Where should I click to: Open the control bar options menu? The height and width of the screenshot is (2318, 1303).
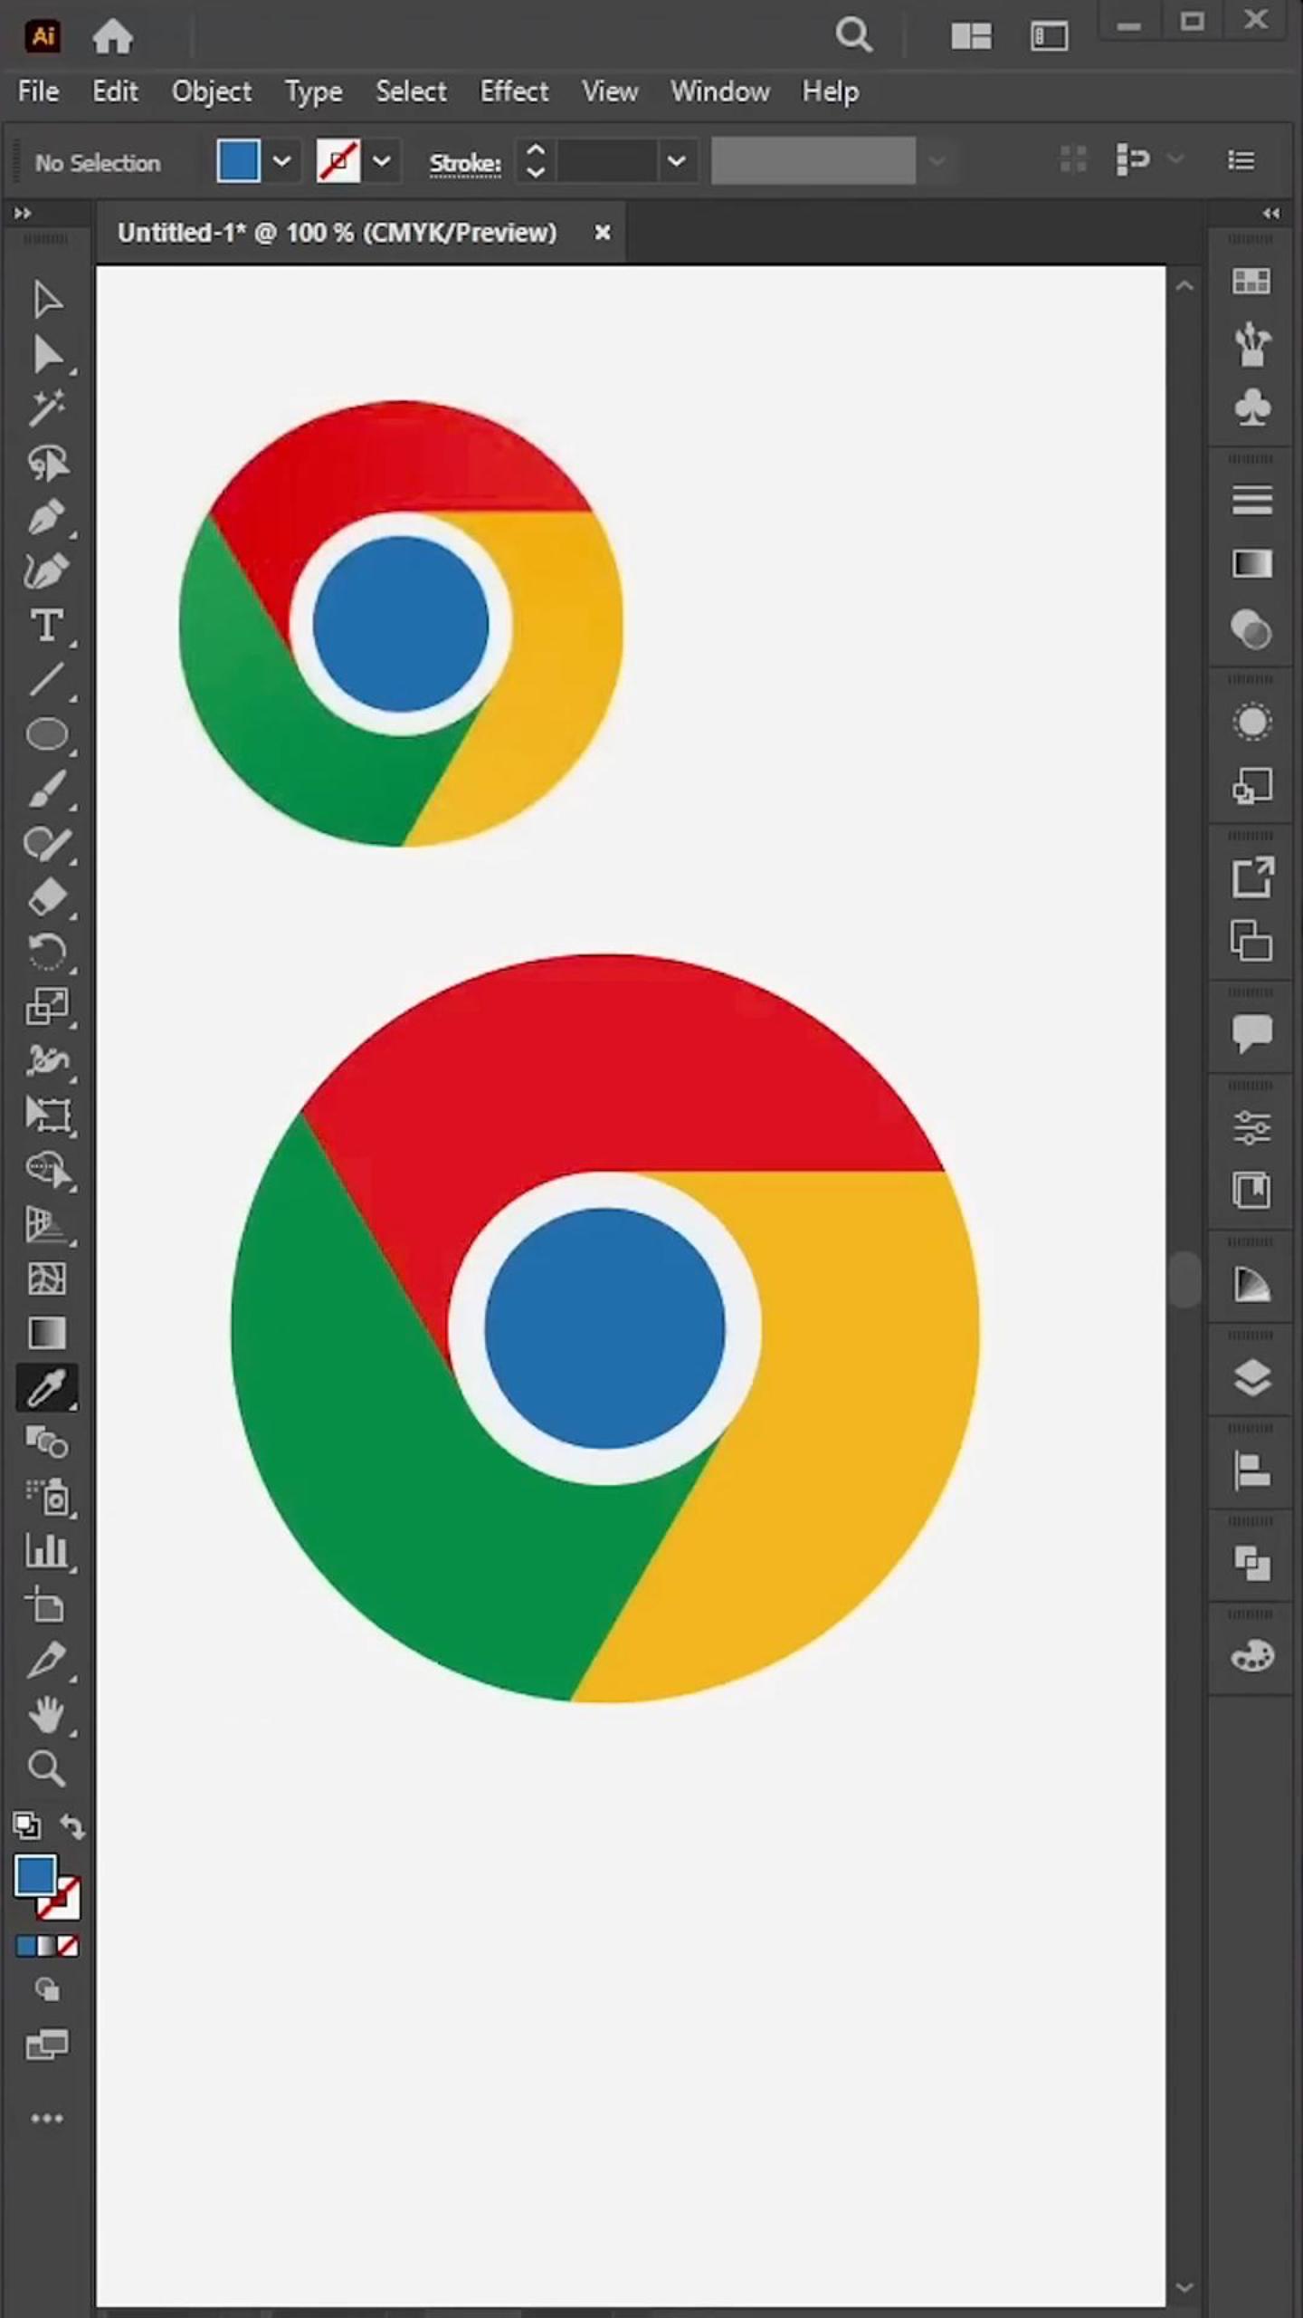1241,160
